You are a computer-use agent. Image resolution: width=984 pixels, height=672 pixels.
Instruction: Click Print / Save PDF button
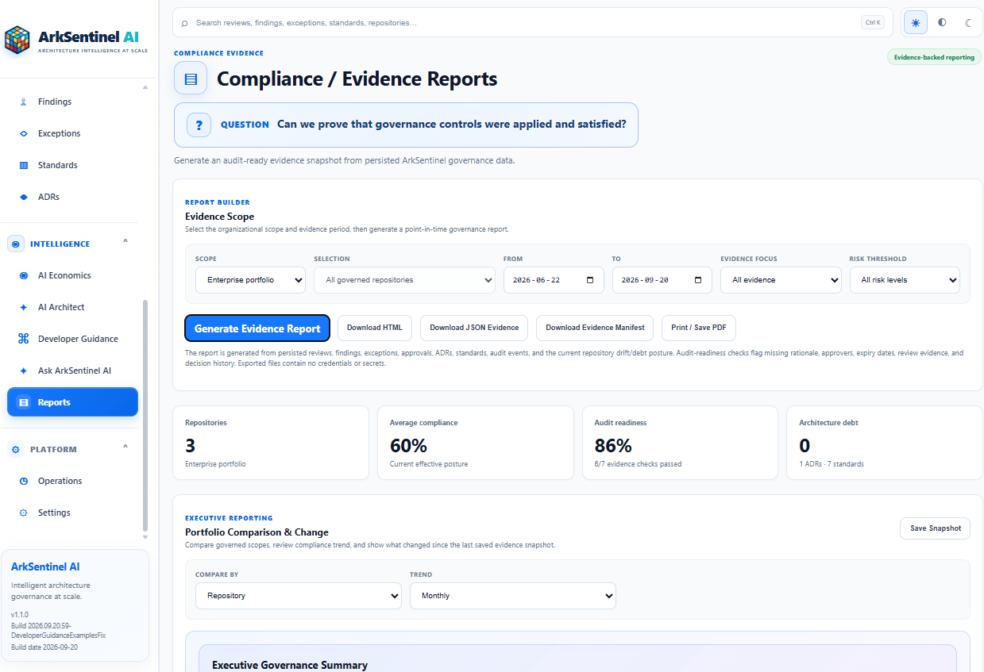pyautogui.click(x=699, y=328)
